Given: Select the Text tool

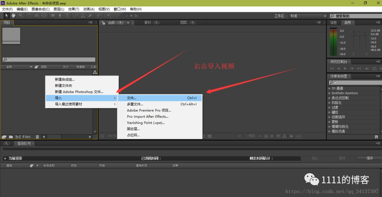Looking at the screenshot, I should point(67,16).
